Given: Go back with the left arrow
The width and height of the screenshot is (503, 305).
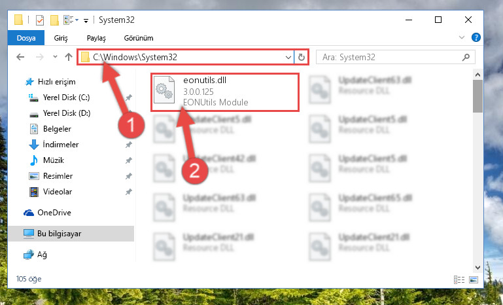Looking at the screenshot, I should click(x=20, y=57).
